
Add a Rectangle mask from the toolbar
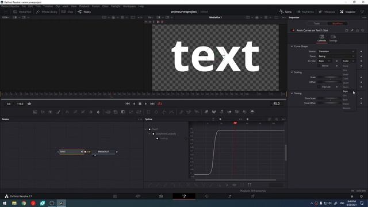tap(148, 112)
